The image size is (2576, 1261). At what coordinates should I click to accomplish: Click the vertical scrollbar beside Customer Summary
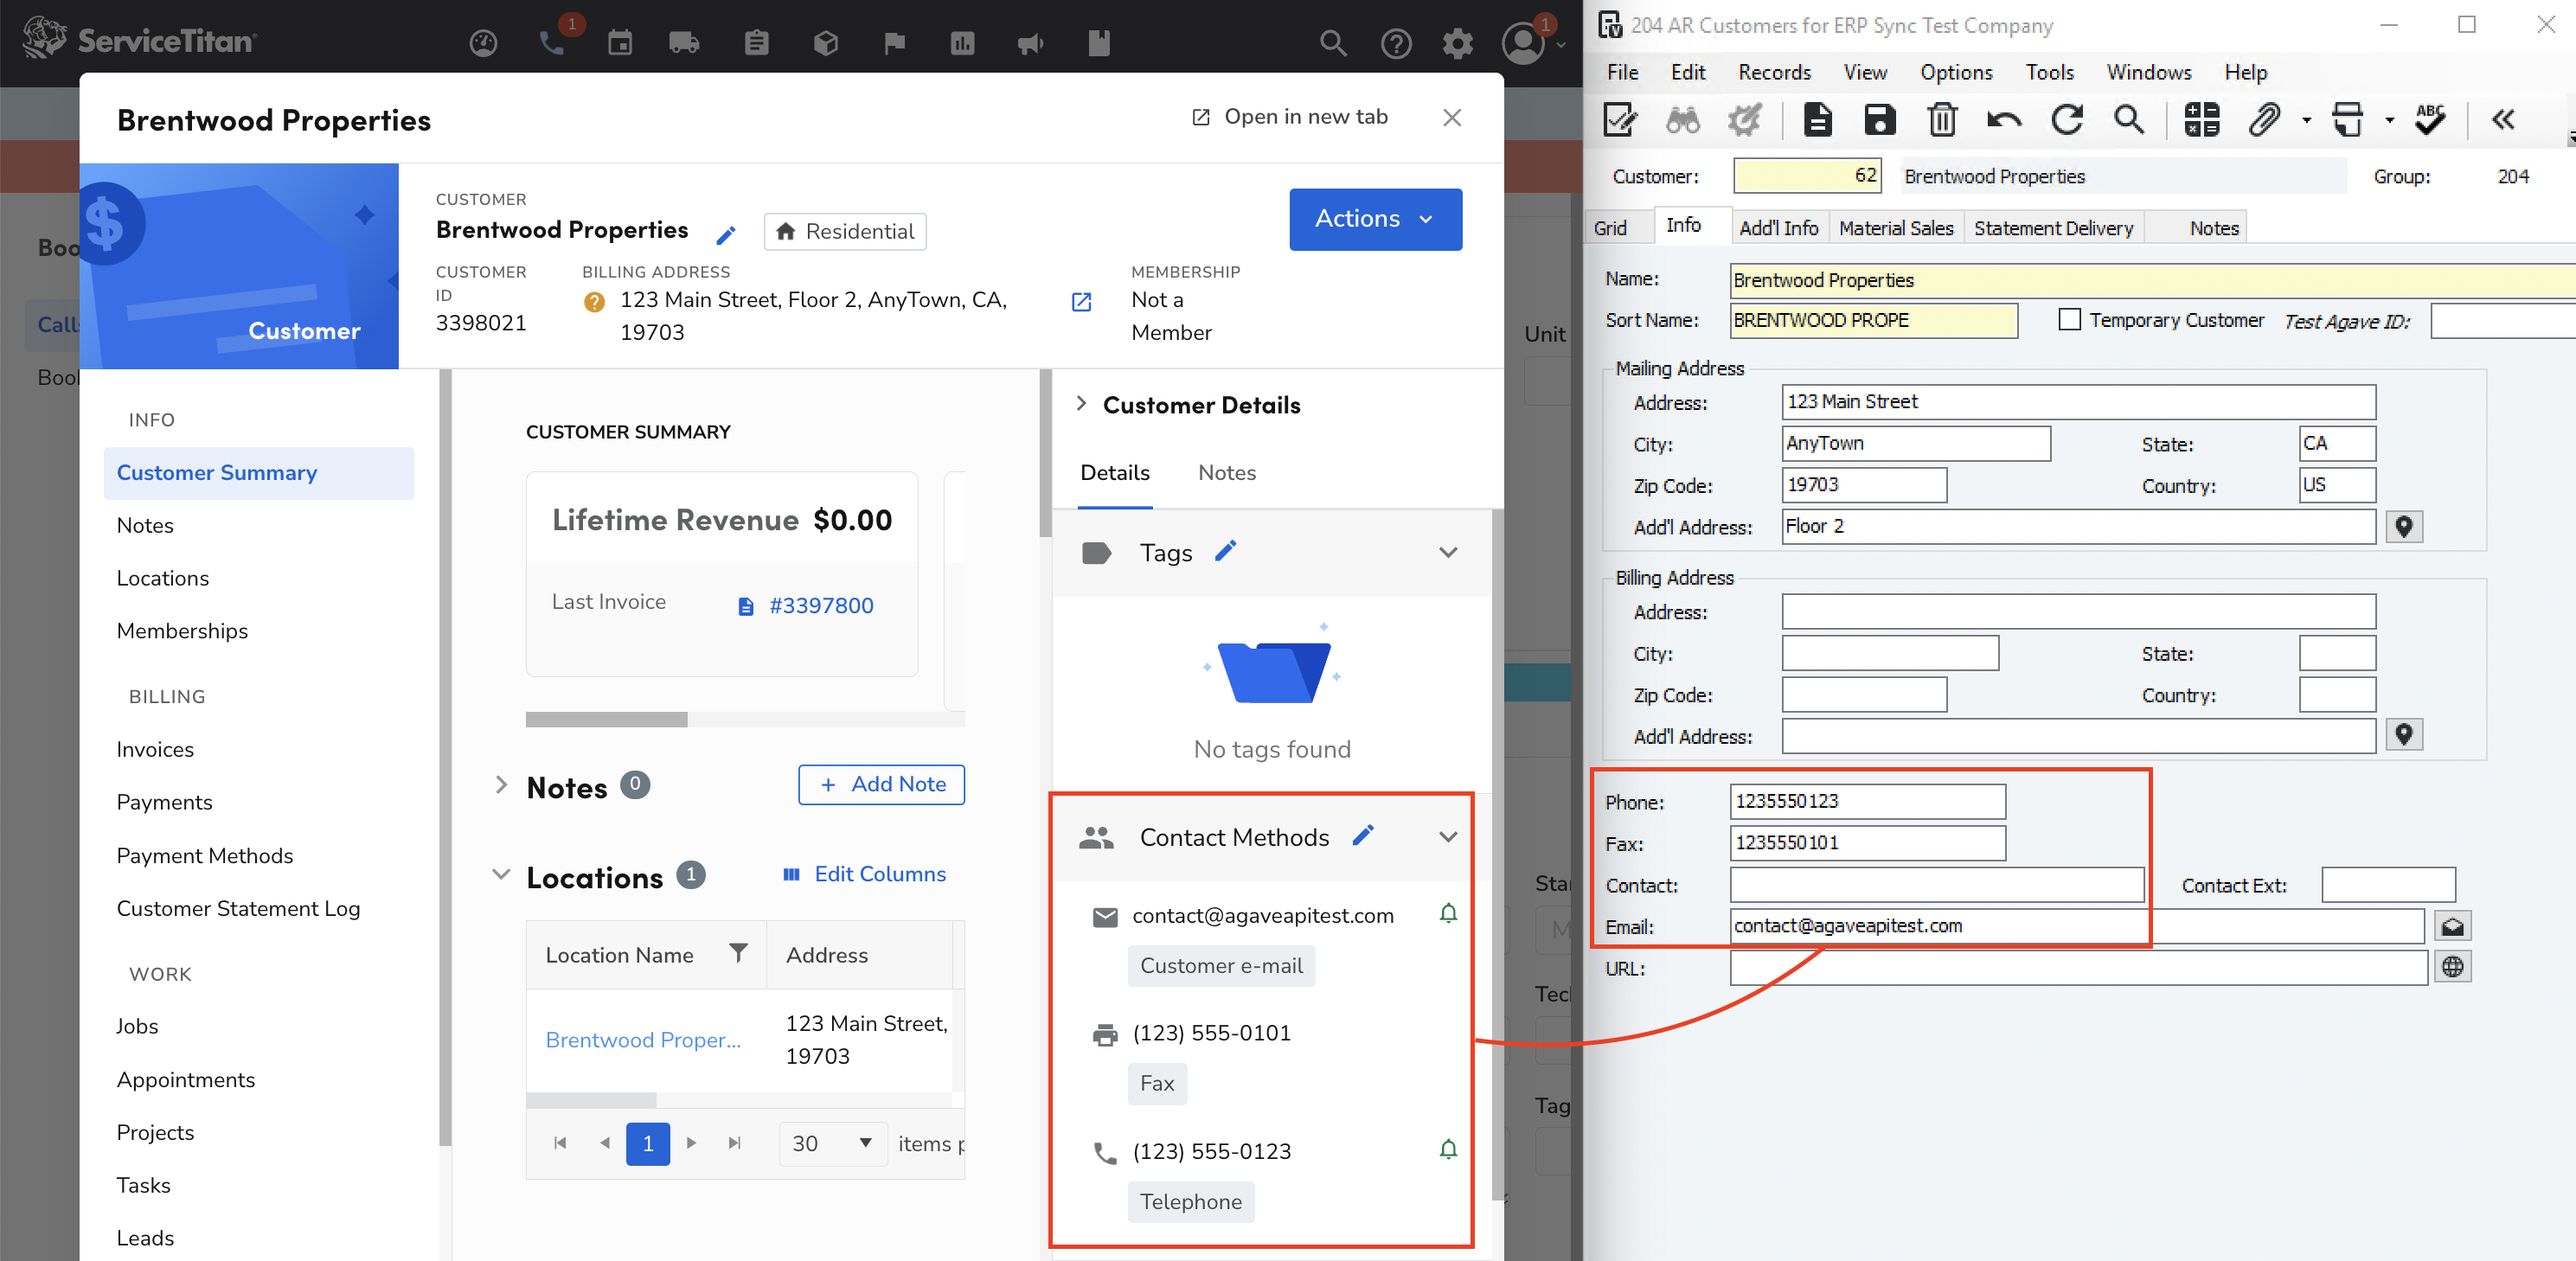(445, 758)
